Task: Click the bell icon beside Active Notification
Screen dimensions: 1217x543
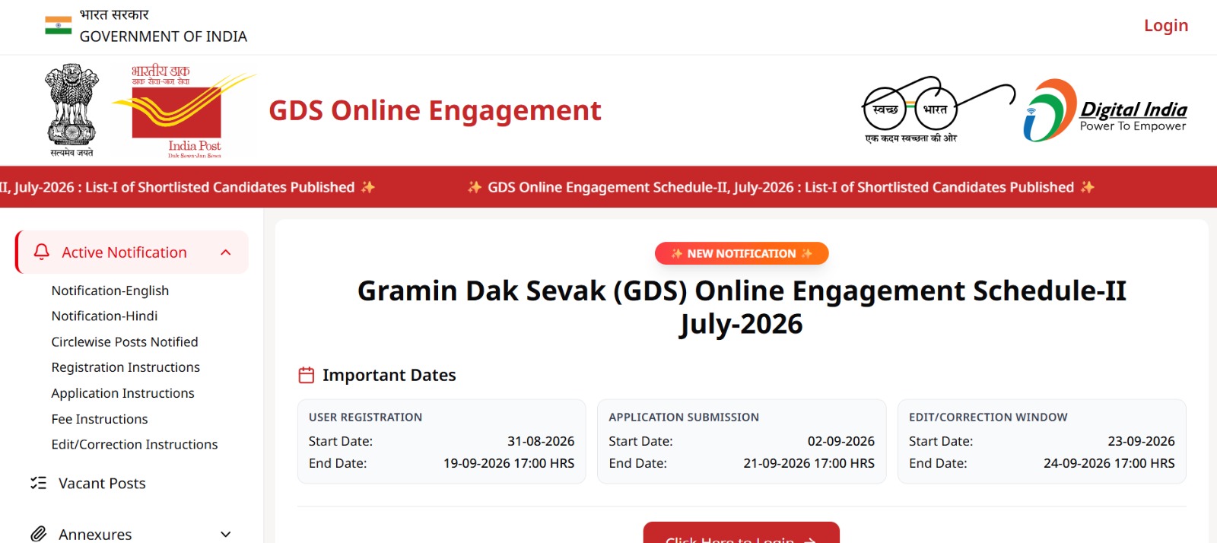Action: (x=42, y=252)
